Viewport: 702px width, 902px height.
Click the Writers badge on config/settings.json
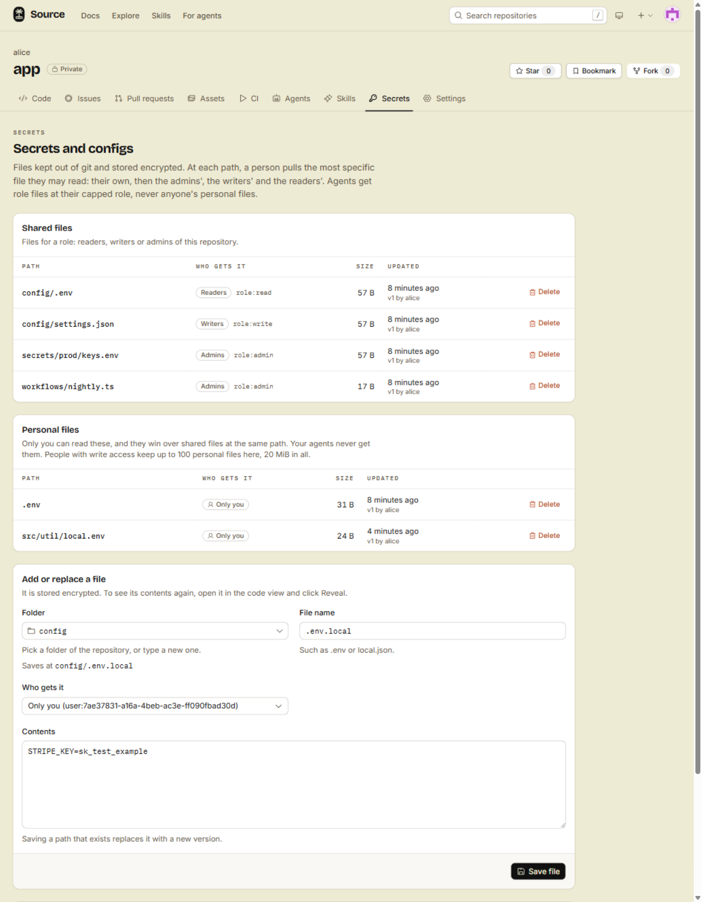(x=212, y=324)
